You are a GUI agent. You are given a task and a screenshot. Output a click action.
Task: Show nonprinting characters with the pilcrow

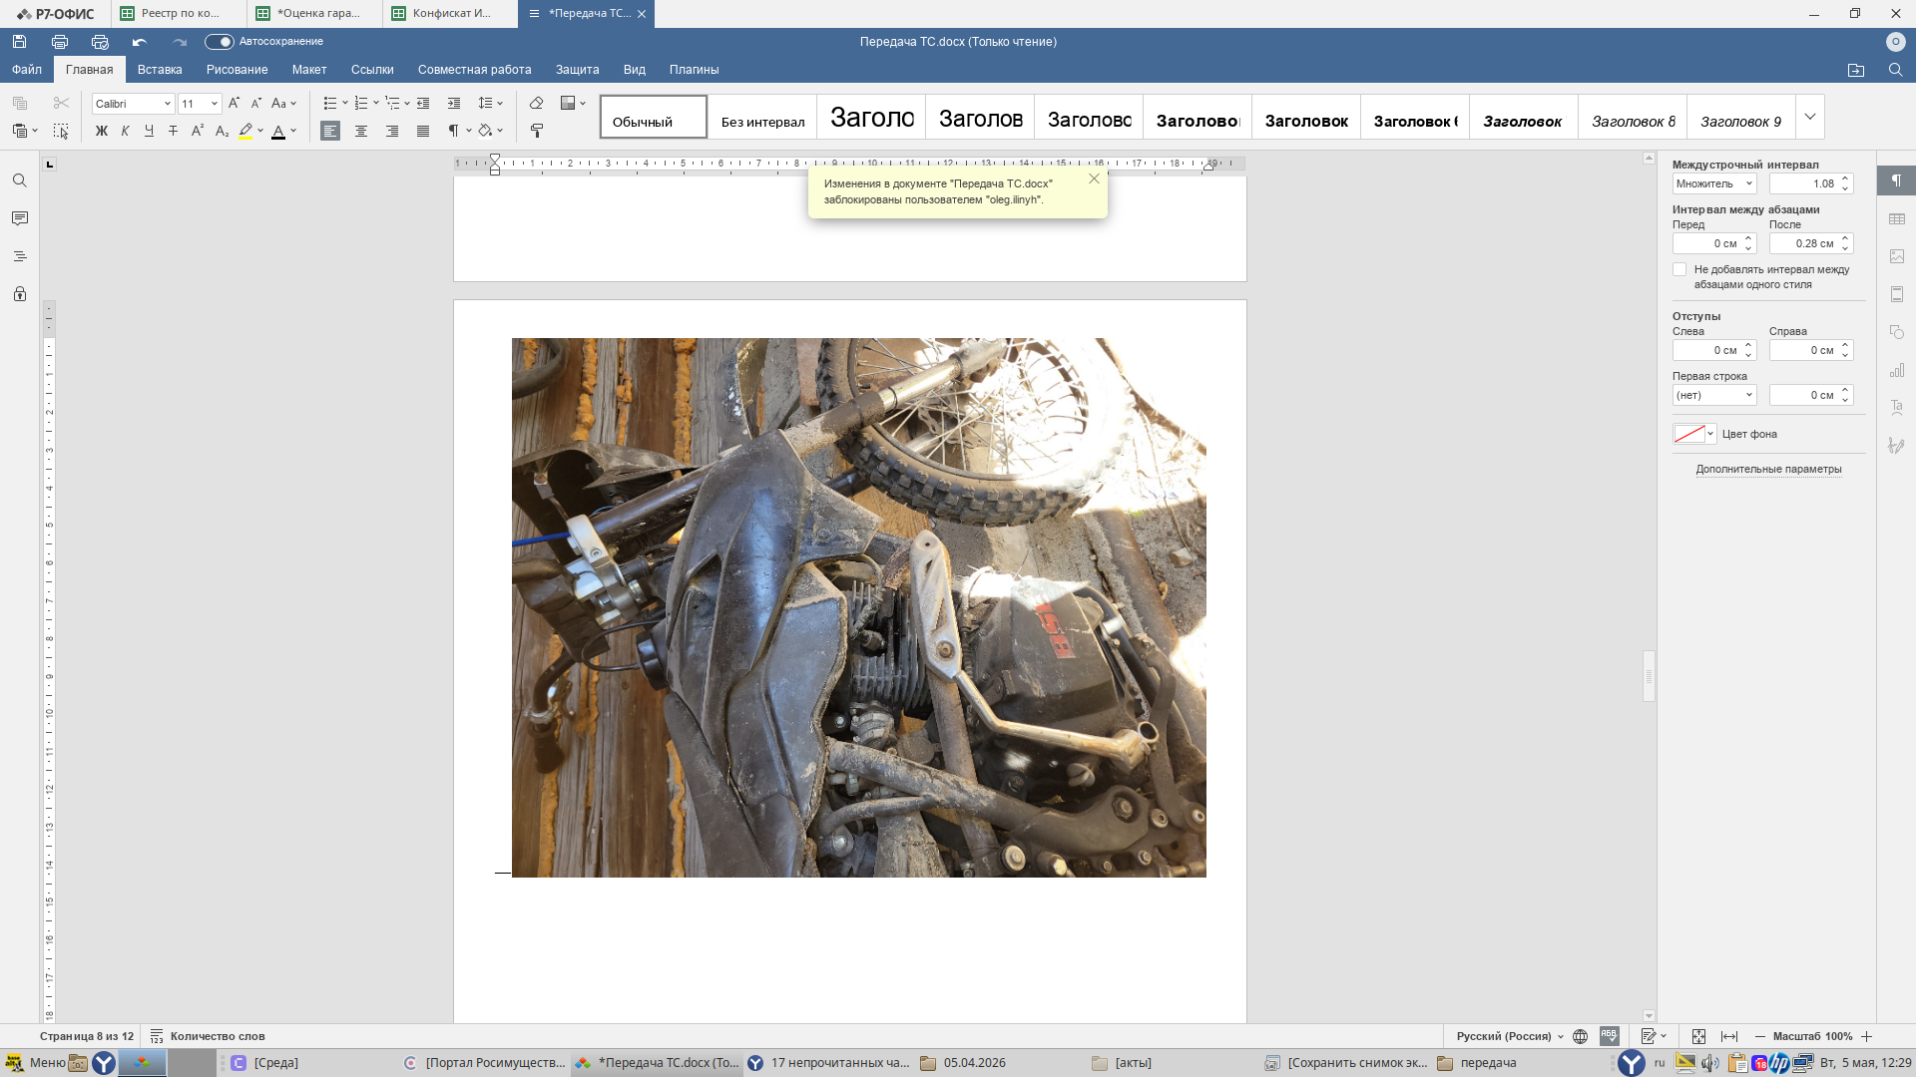pos(453,131)
